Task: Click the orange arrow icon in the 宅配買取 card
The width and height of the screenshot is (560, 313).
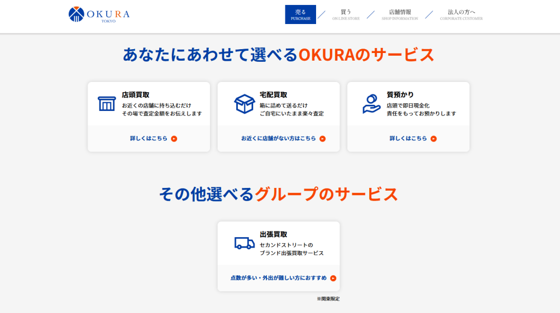Action: (323, 139)
